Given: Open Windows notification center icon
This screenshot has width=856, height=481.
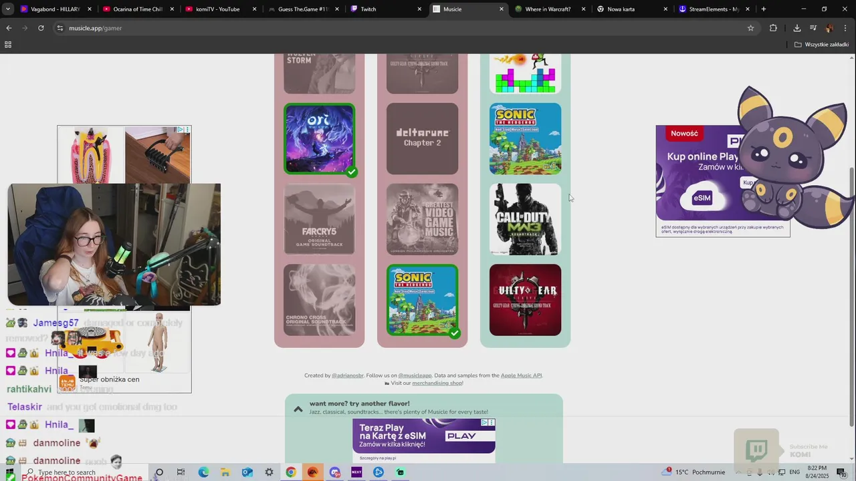Looking at the screenshot, I should point(841,472).
